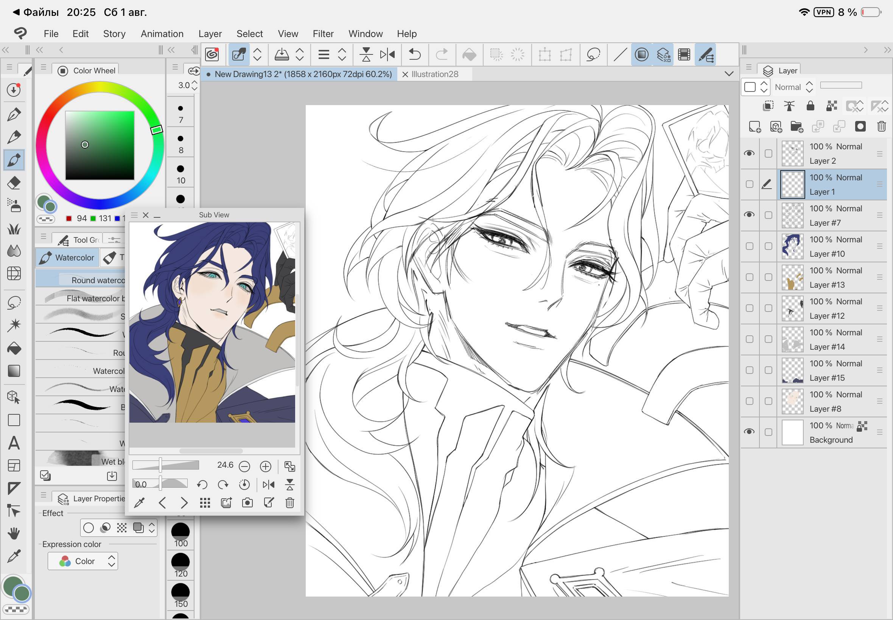Screen dimensions: 893x620
Task: Show Layer #13 visibility
Action: pos(749,277)
